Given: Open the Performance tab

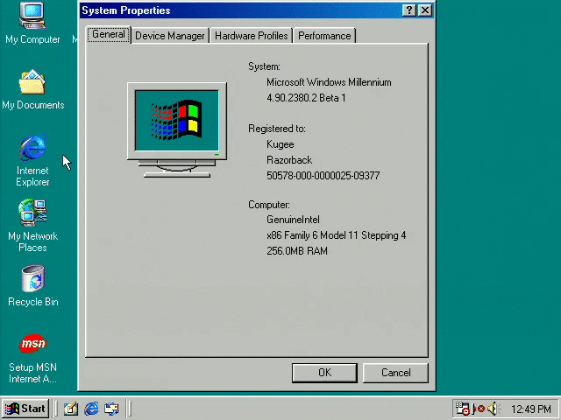Looking at the screenshot, I should [324, 36].
